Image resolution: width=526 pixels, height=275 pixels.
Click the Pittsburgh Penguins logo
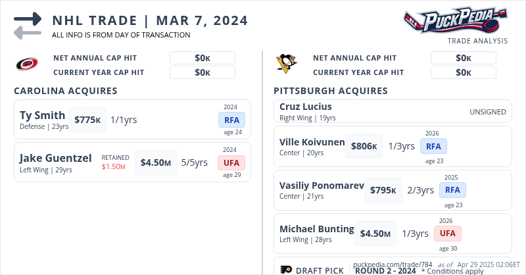click(287, 64)
